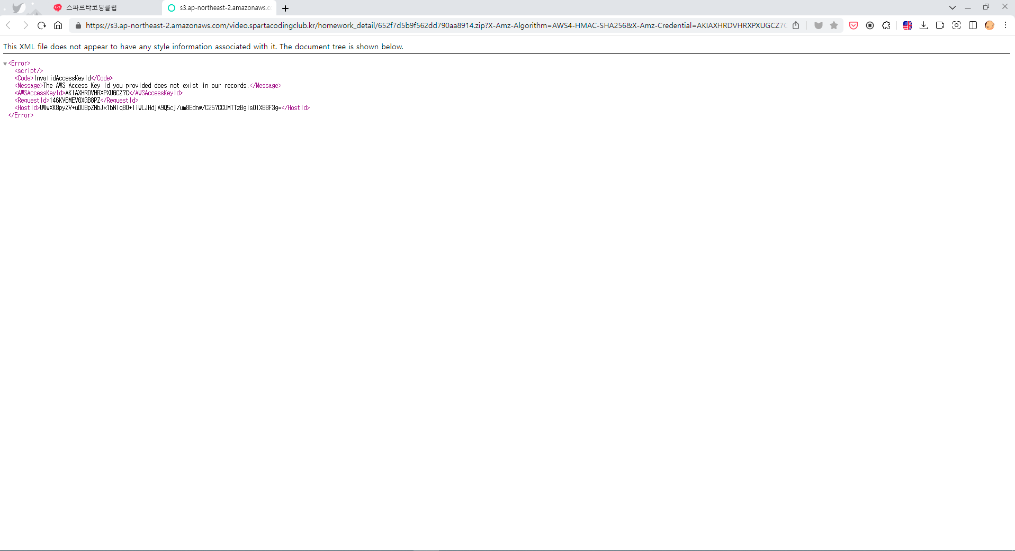Click the share page icon in address bar
Viewport: 1015px width, 551px height.
click(796, 25)
